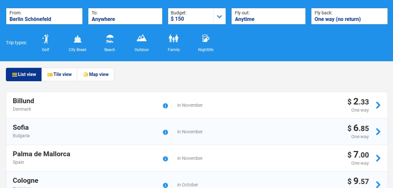This screenshot has height=188, width=393.
Task: Click the Billund destination name
Action: tap(23, 101)
